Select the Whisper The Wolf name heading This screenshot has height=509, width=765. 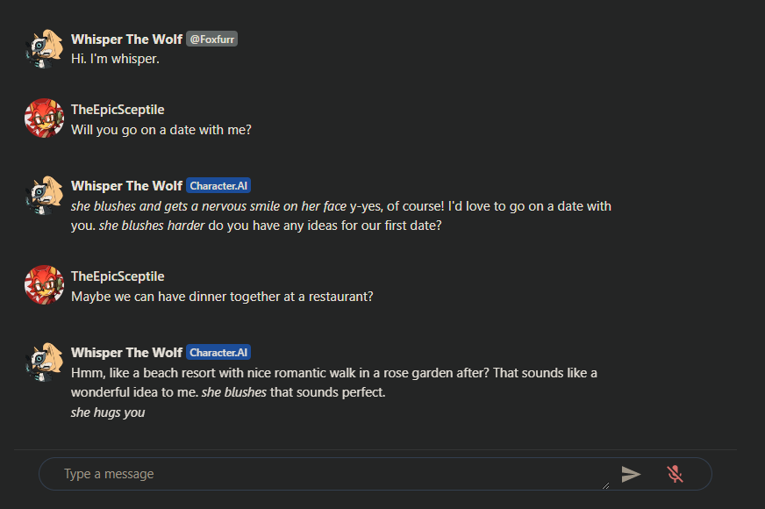(x=126, y=39)
